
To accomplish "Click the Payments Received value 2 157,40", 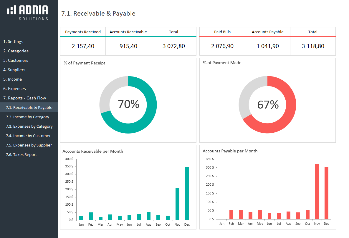I will [x=83, y=46].
